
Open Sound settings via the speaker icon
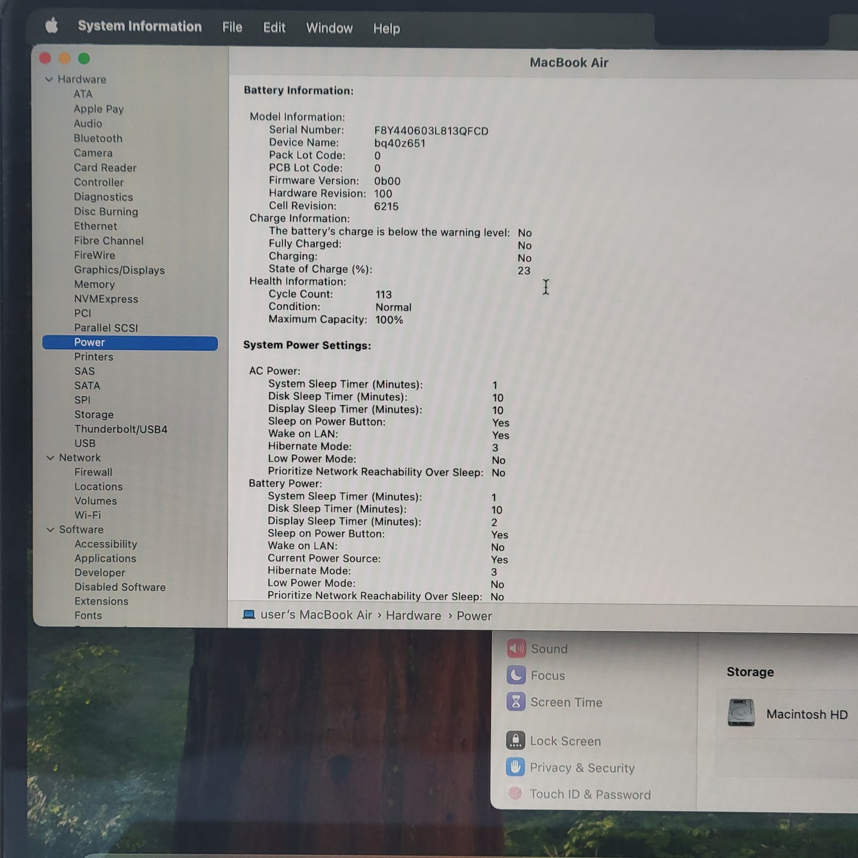point(517,648)
